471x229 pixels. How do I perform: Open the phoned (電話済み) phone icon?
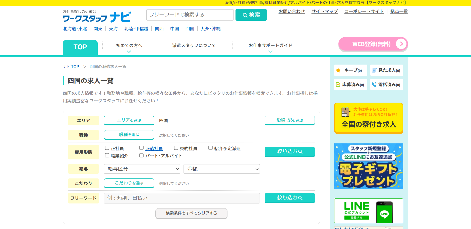(374, 85)
